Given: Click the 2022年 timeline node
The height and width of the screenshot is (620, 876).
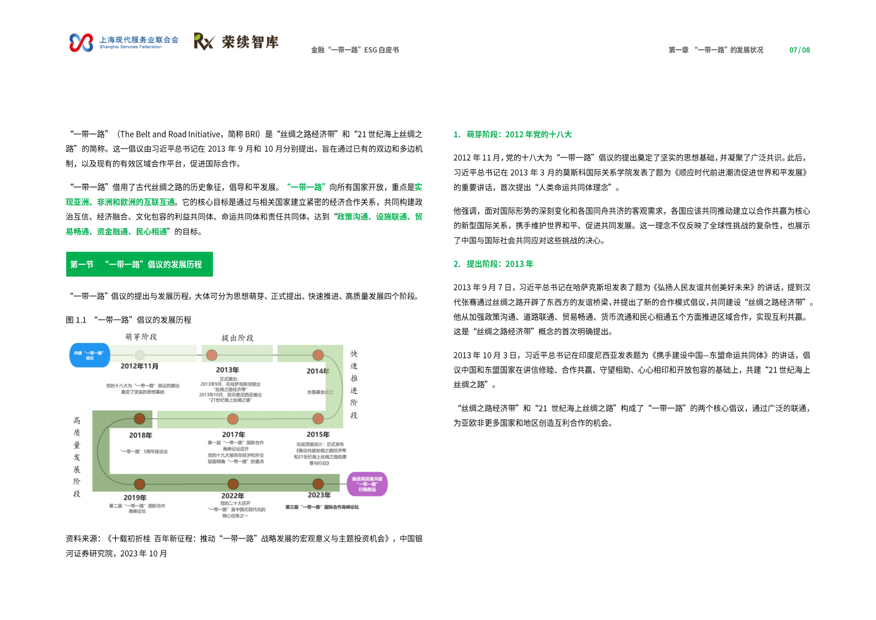Looking at the screenshot, I should pos(233,484).
